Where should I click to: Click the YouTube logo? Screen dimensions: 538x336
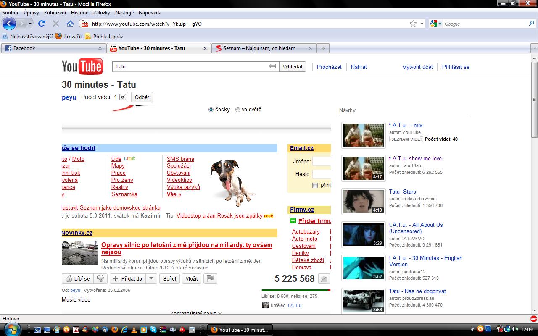pos(82,67)
